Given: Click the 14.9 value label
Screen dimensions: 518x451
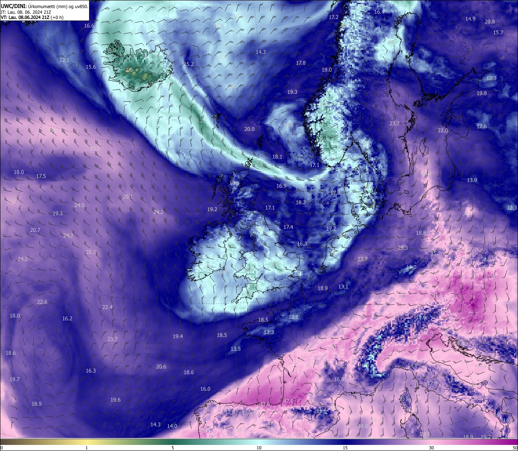Looking at the screenshot, I should (470, 19).
